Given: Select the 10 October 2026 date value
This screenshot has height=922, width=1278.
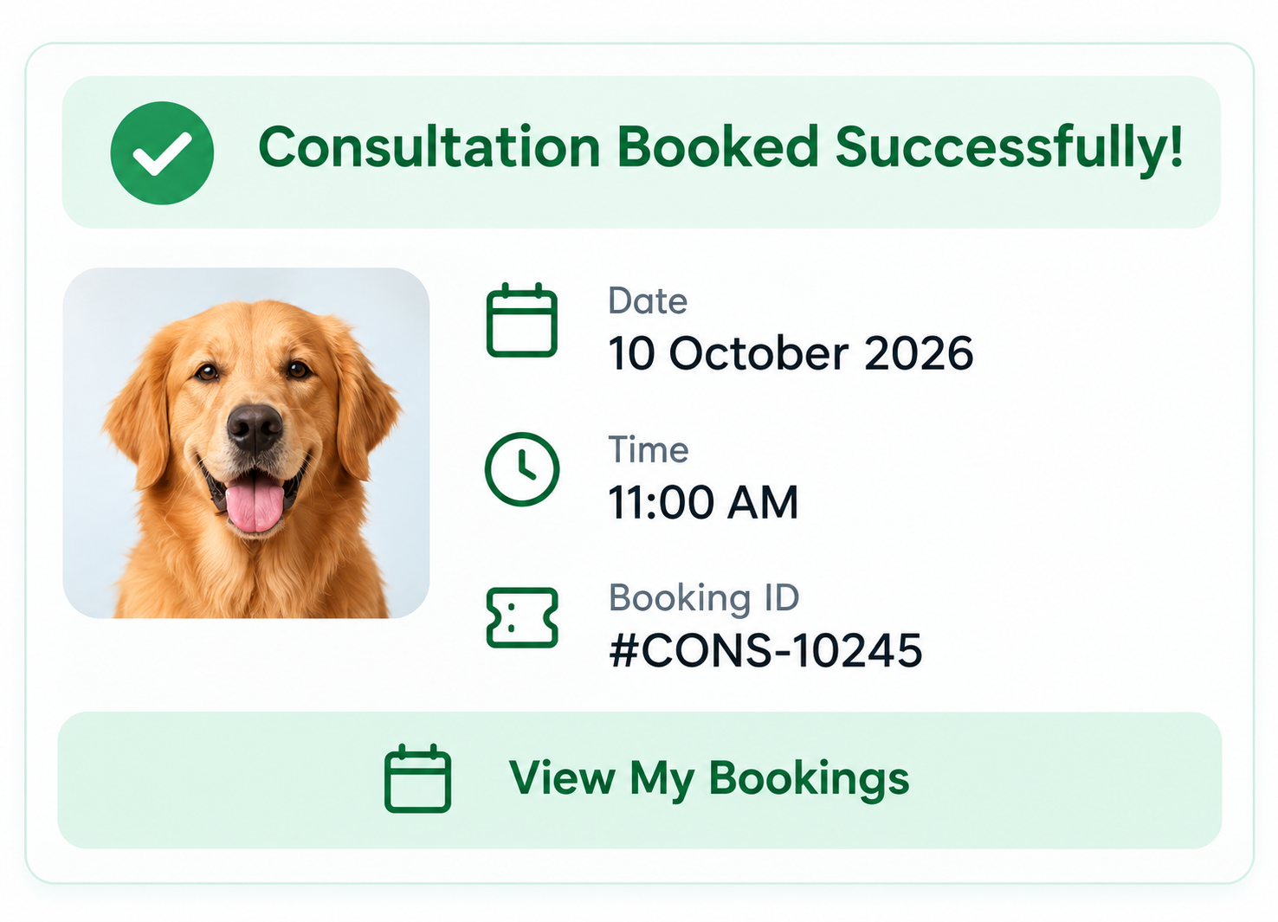Looking at the screenshot, I should 791,353.
